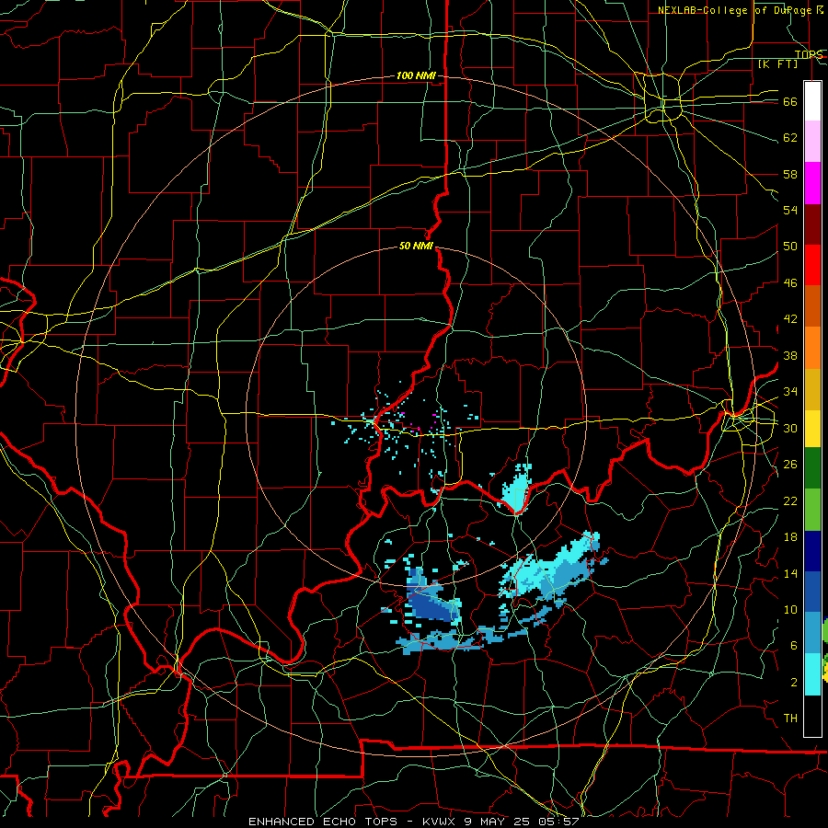This screenshot has width=828, height=828.
Task: Click the 18 legend value
Action: click(790, 537)
